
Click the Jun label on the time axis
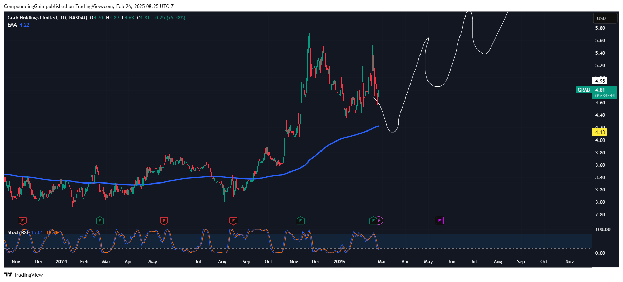pyautogui.click(x=452, y=262)
